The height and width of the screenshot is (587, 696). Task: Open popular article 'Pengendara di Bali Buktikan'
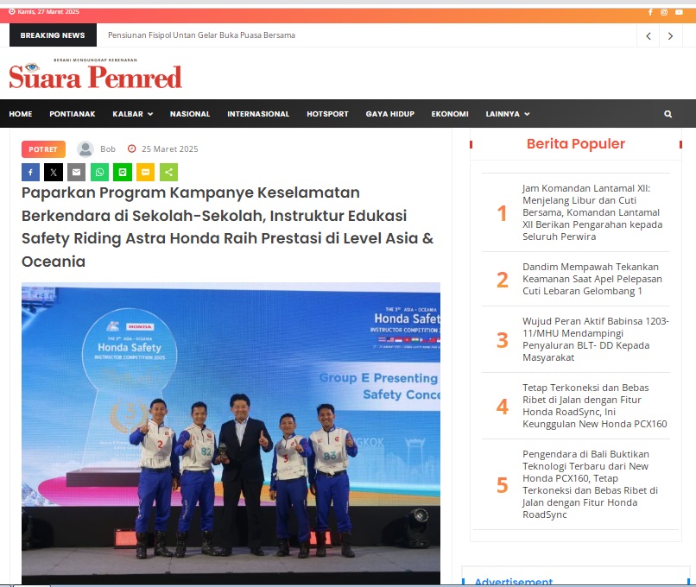[591, 484]
